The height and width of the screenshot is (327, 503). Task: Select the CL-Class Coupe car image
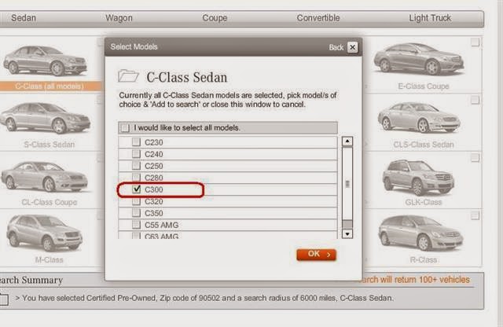45,177
